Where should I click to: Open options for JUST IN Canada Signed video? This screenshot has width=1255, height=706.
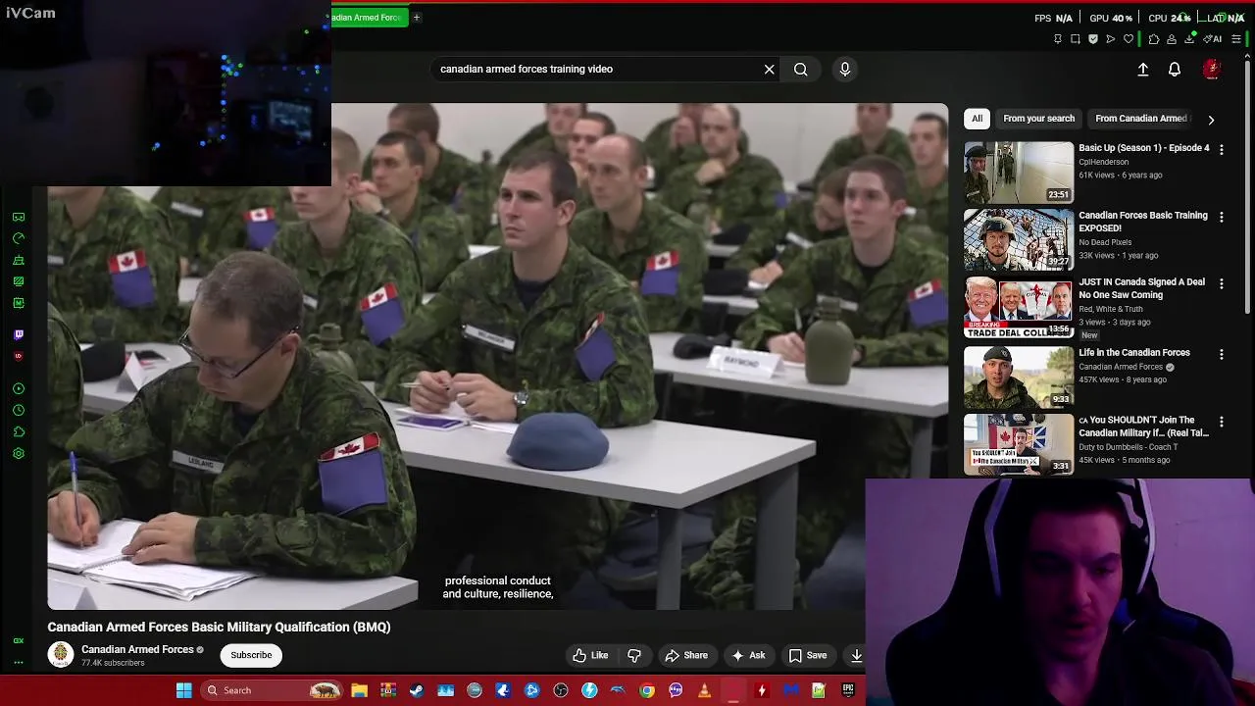pos(1222,283)
